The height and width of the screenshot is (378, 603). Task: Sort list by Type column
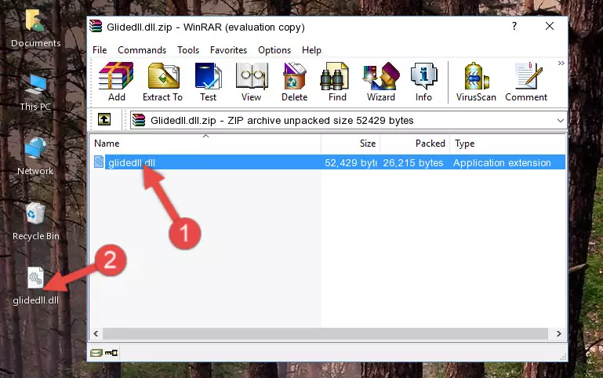tap(507, 144)
